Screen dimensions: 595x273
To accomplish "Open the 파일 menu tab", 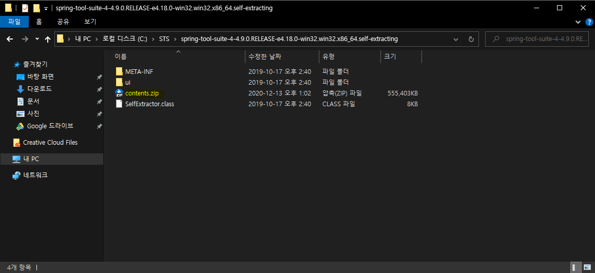I will point(14,22).
